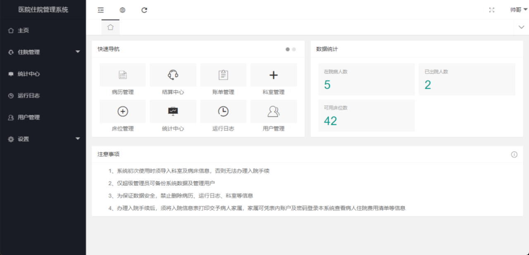
Task: Toggle fullscreen with the expand icon
Action: coord(492,10)
